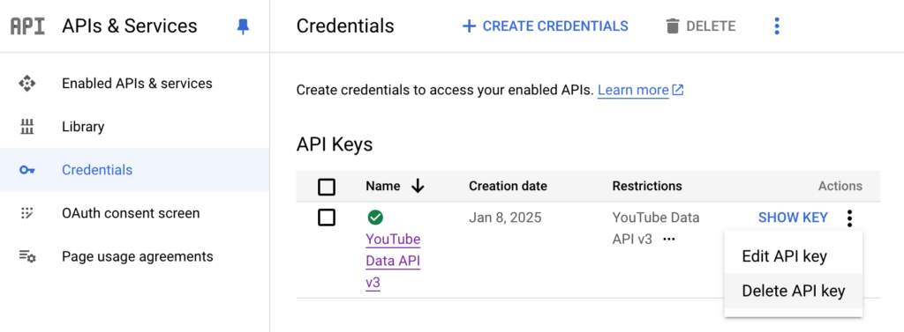
Task: Choose Delete API key menu entry
Action: tap(794, 291)
